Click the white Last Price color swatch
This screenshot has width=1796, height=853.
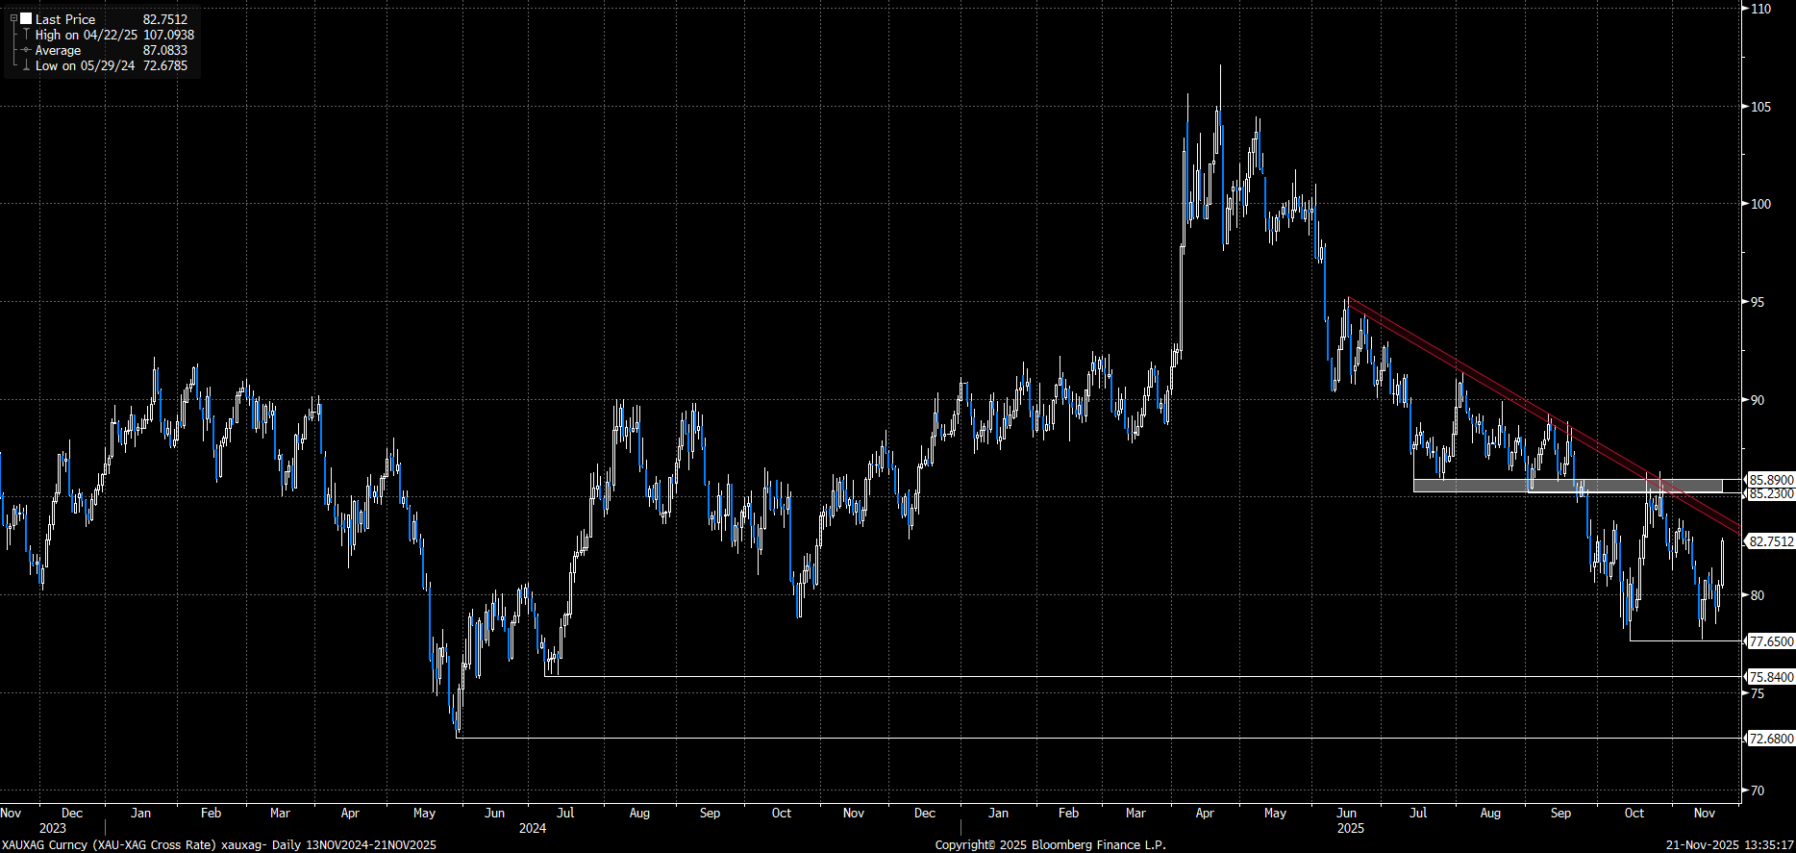(26, 18)
